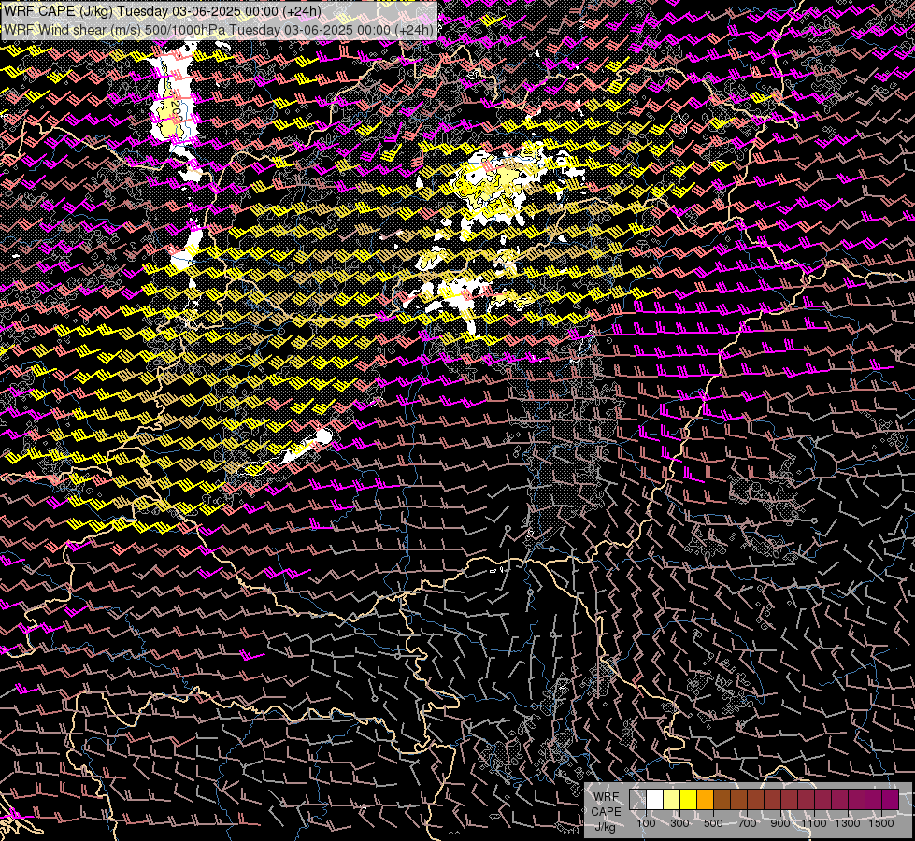The width and height of the screenshot is (915, 841).
Task: Click the legend value 100
Action: 646,823
